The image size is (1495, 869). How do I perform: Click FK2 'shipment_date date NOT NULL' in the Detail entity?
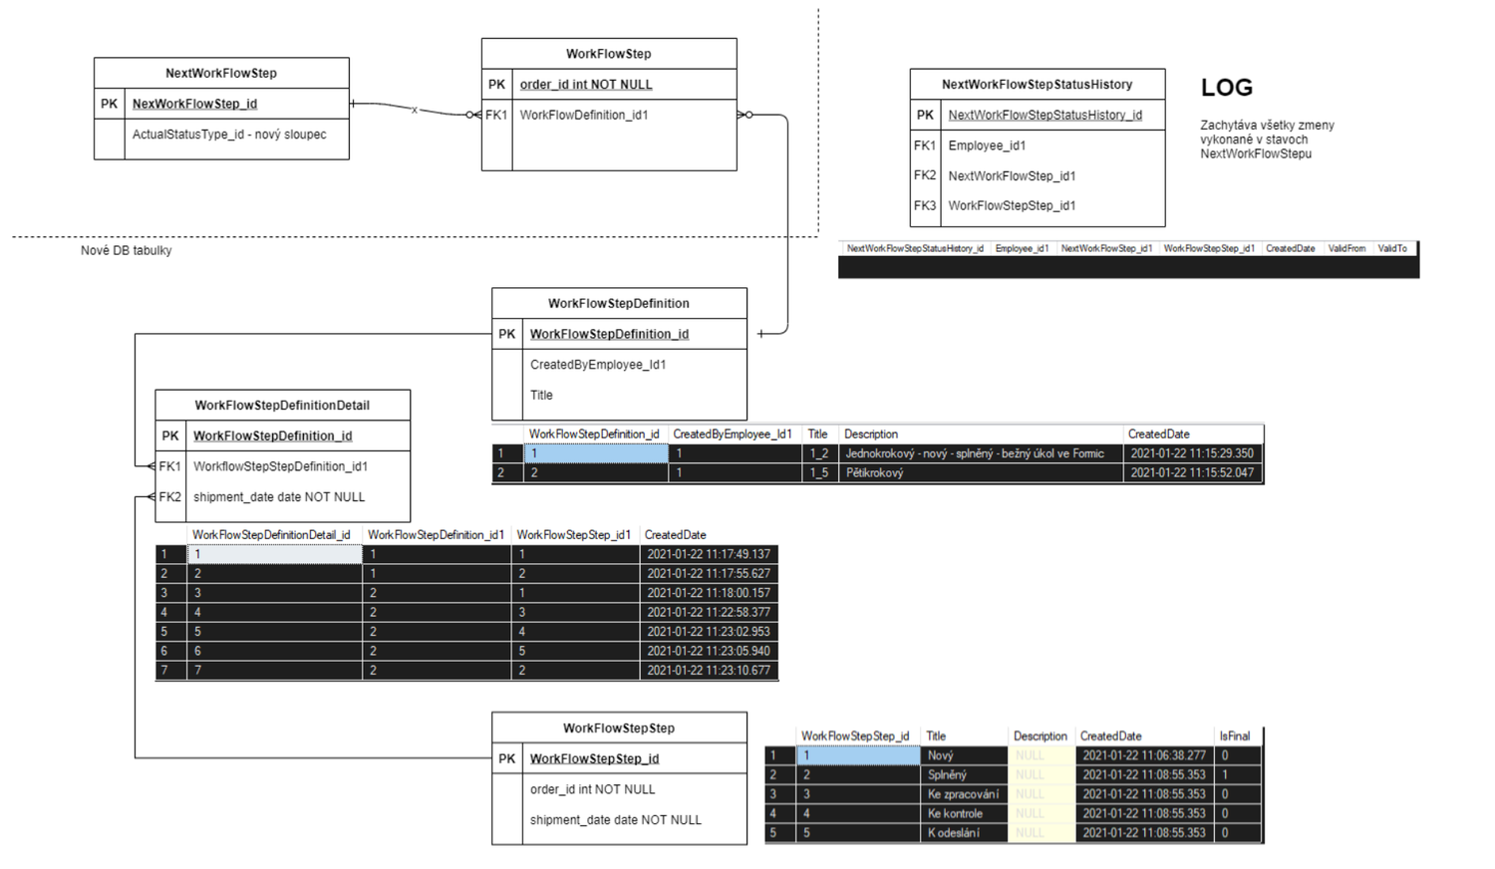(x=279, y=497)
